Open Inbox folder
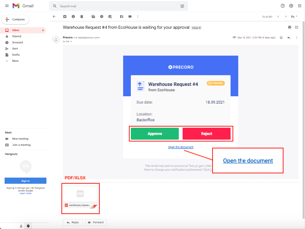 [23, 30]
